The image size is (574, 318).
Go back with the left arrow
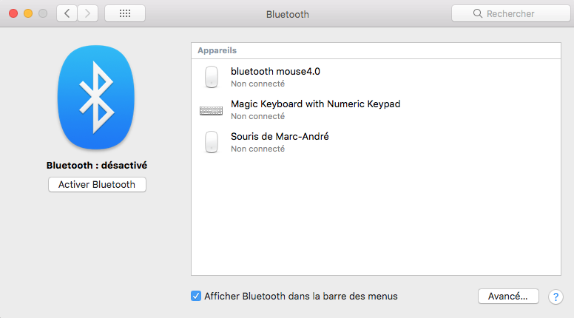(x=67, y=14)
